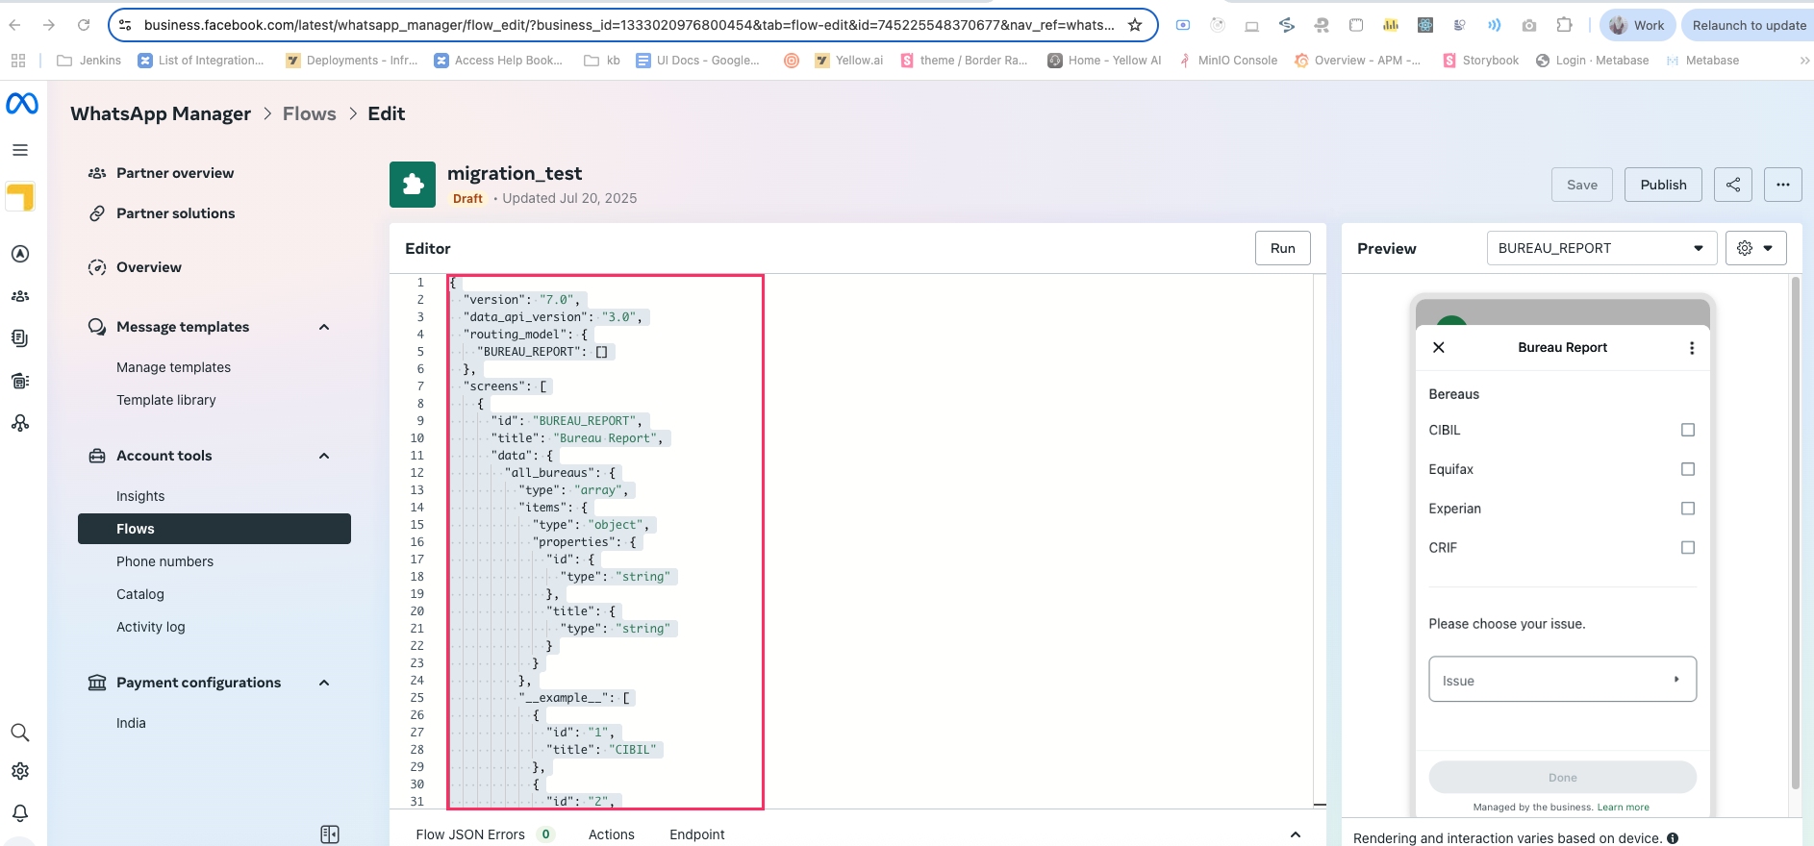The height and width of the screenshot is (846, 1814).
Task: Switch to Flow JSON Errors tab
Action: coord(484,834)
